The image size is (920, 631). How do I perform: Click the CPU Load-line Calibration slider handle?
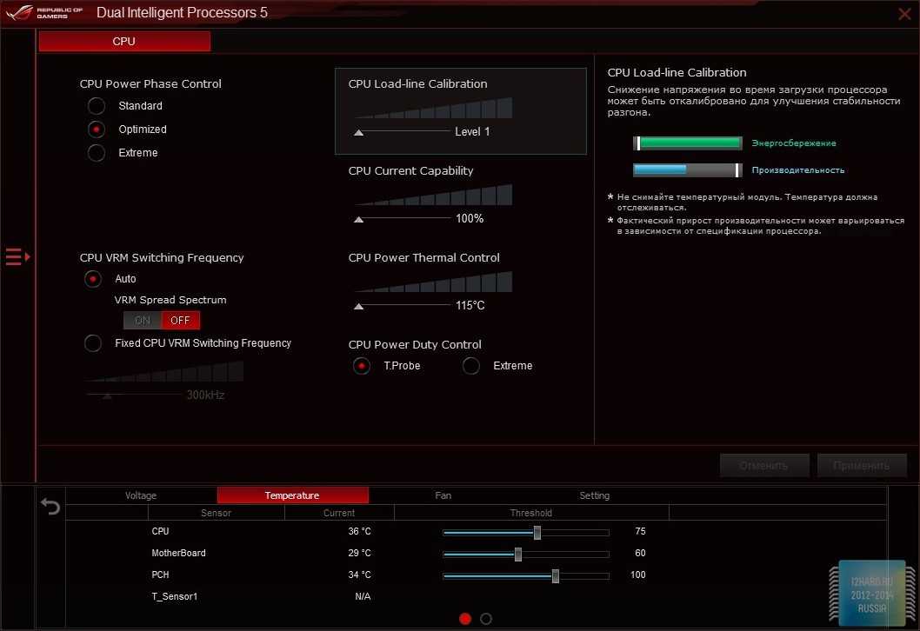pyautogui.click(x=358, y=132)
